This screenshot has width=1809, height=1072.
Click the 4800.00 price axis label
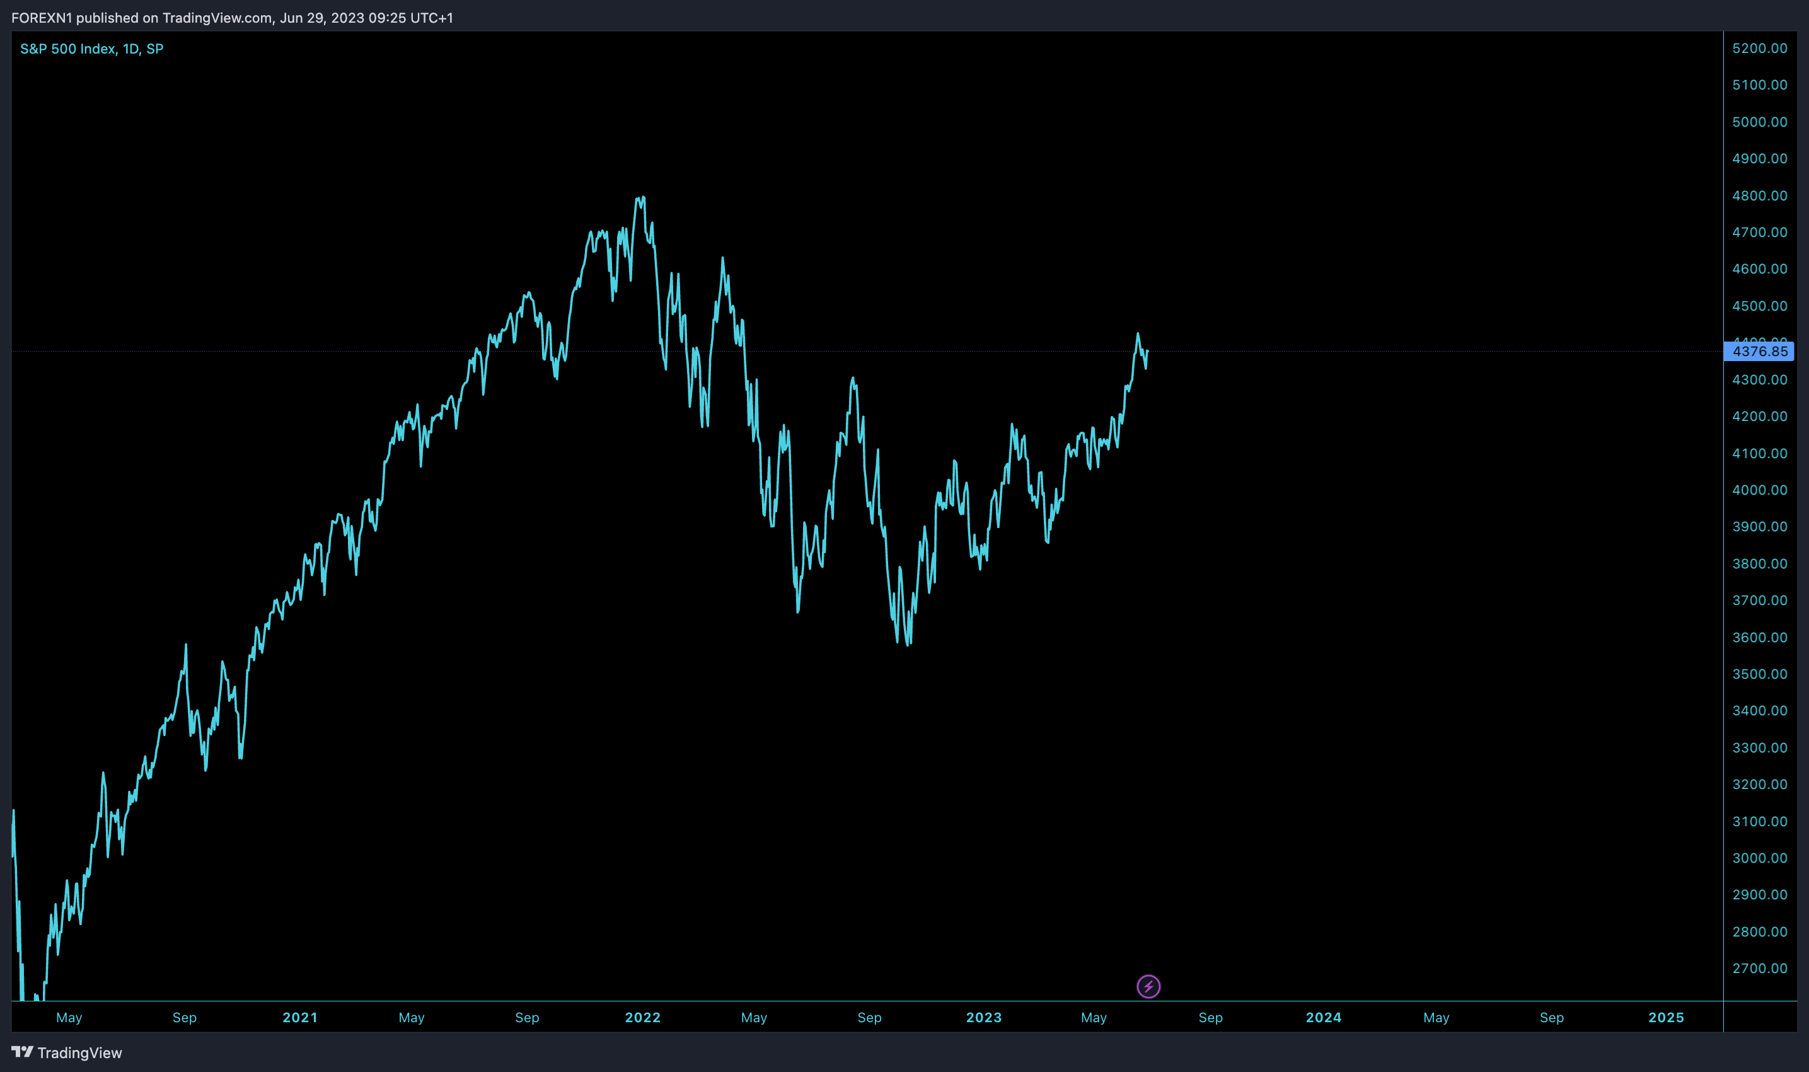tap(1759, 196)
